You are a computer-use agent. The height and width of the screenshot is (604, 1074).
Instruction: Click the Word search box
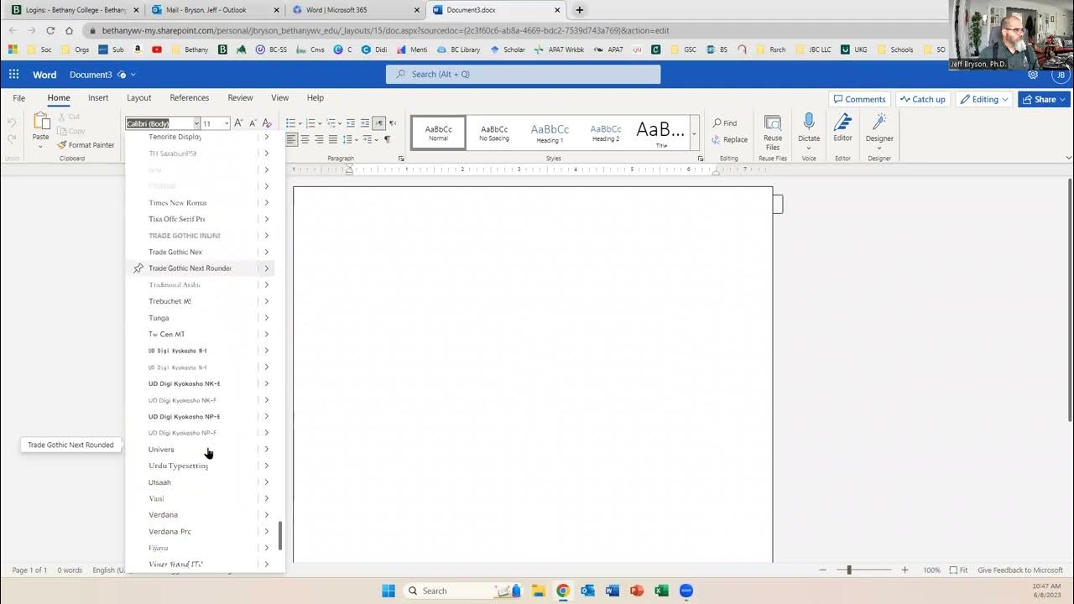[523, 75]
